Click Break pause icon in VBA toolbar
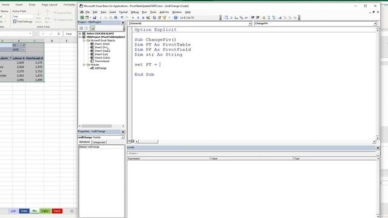This screenshot has width=388, height=218. click(138, 18)
